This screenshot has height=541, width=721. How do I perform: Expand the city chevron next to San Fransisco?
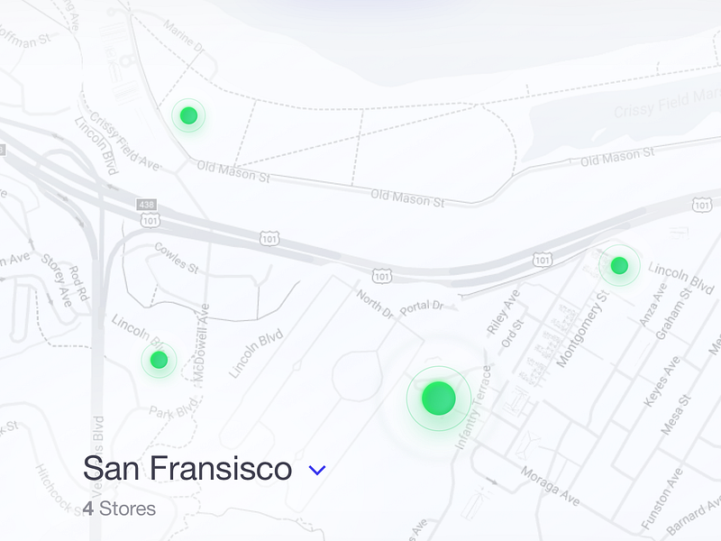[316, 470]
